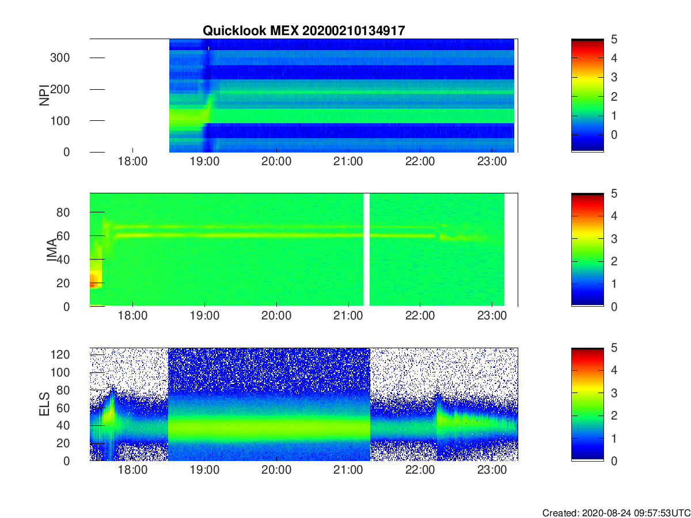This screenshot has width=691, height=518.
Task: Click the 23:00 tick label under ELS plot
Action: [x=491, y=471]
